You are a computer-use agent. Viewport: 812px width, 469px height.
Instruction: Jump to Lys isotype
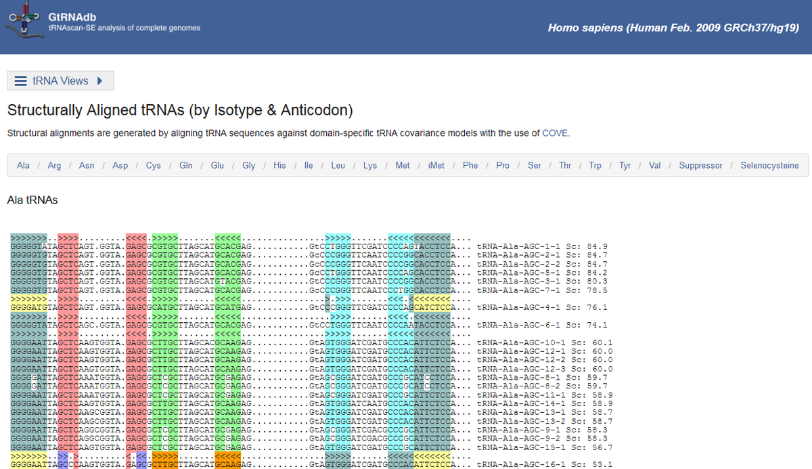tap(370, 165)
